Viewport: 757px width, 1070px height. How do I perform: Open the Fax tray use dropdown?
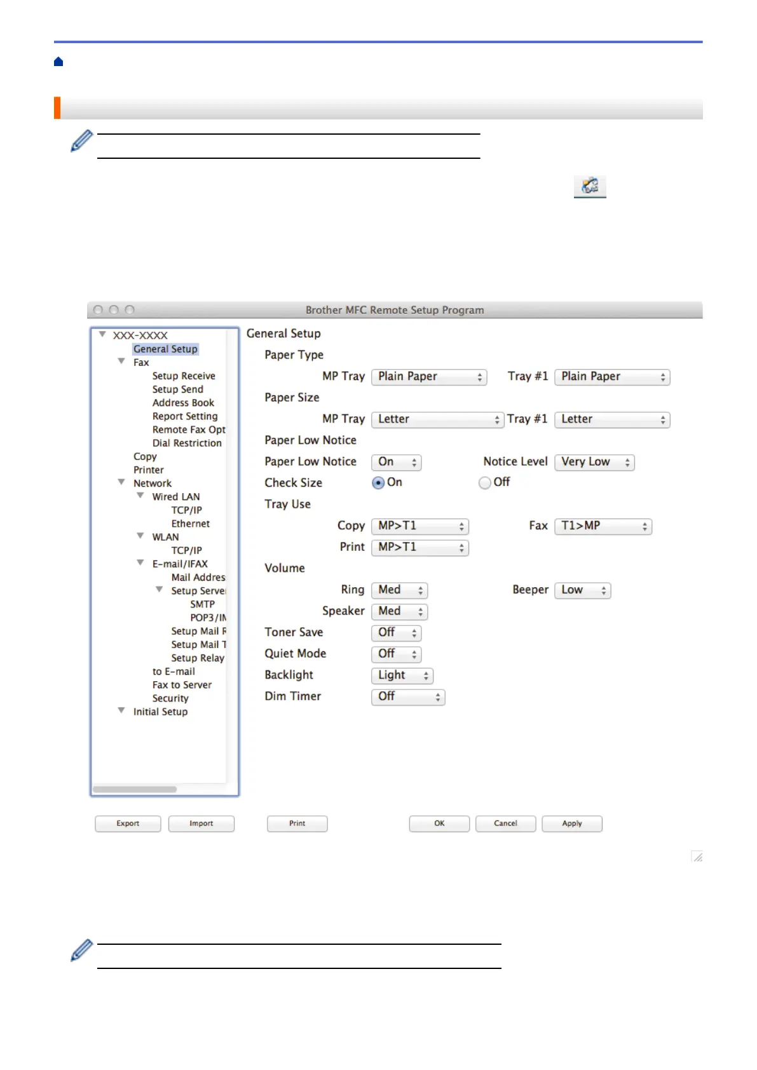point(603,526)
